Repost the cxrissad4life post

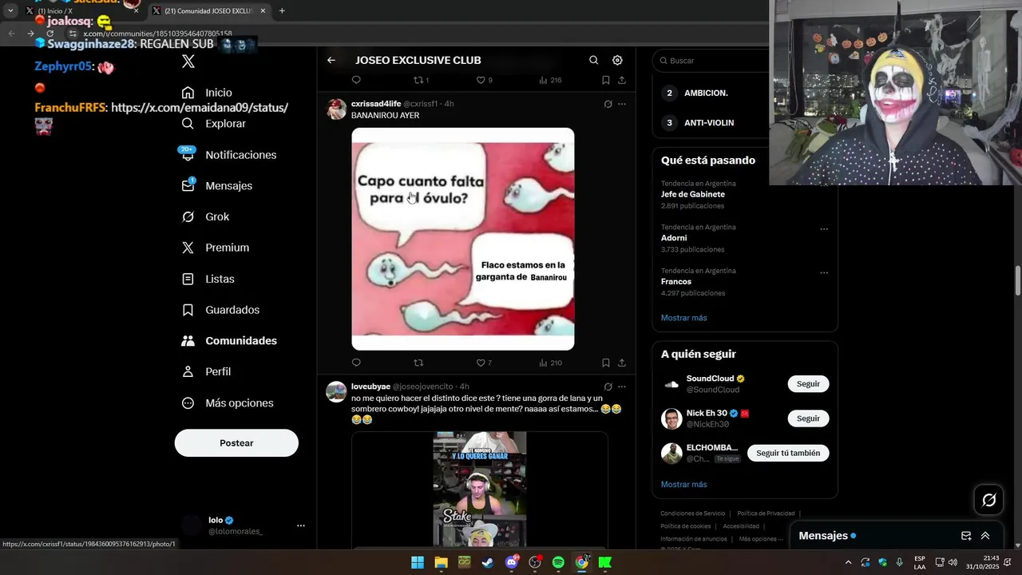click(418, 363)
